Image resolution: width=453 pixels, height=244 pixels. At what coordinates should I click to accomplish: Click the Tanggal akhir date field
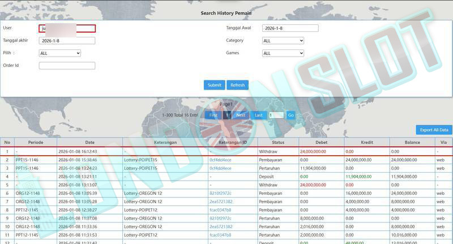67,41
